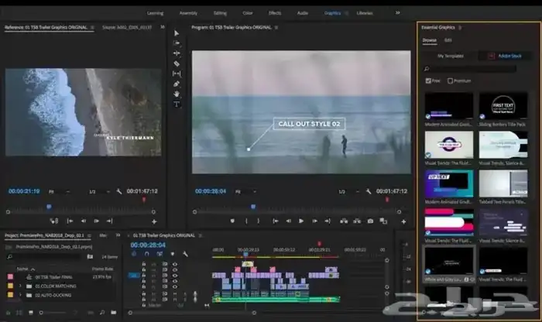Step forward one frame in Program monitor
Image resolution: width=542 pixels, height=322 pixels.
pos(314,221)
